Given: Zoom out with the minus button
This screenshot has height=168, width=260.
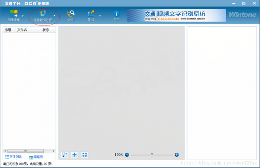Looking at the screenshot, I should [x=127, y=155].
